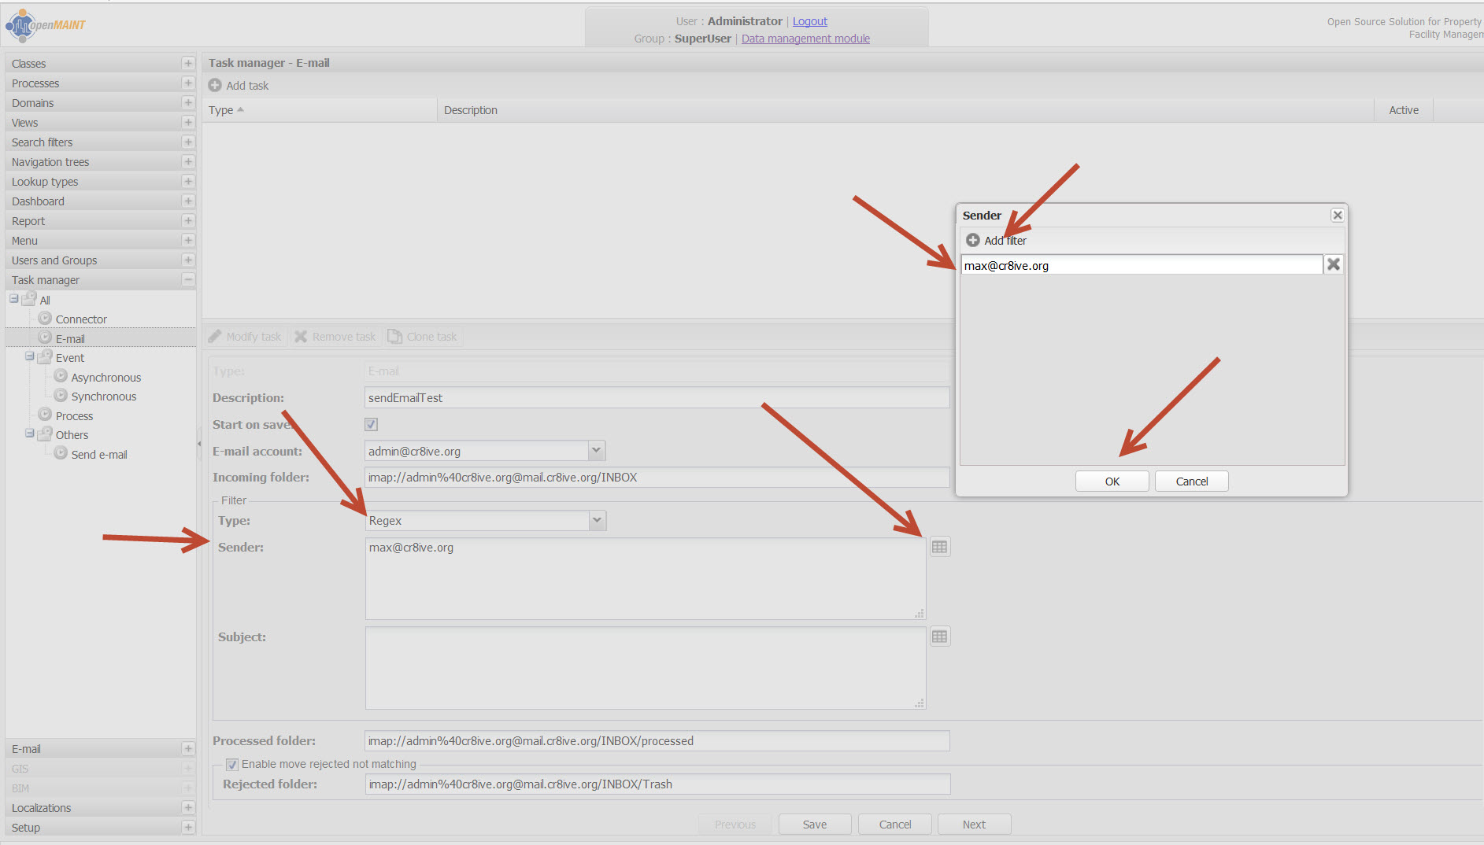1484x845 pixels.
Task: Click the Send e-mail tree icon
Action: tap(61, 454)
